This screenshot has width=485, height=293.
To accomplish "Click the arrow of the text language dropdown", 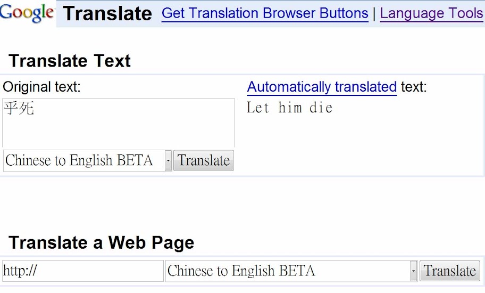I will pyautogui.click(x=168, y=160).
